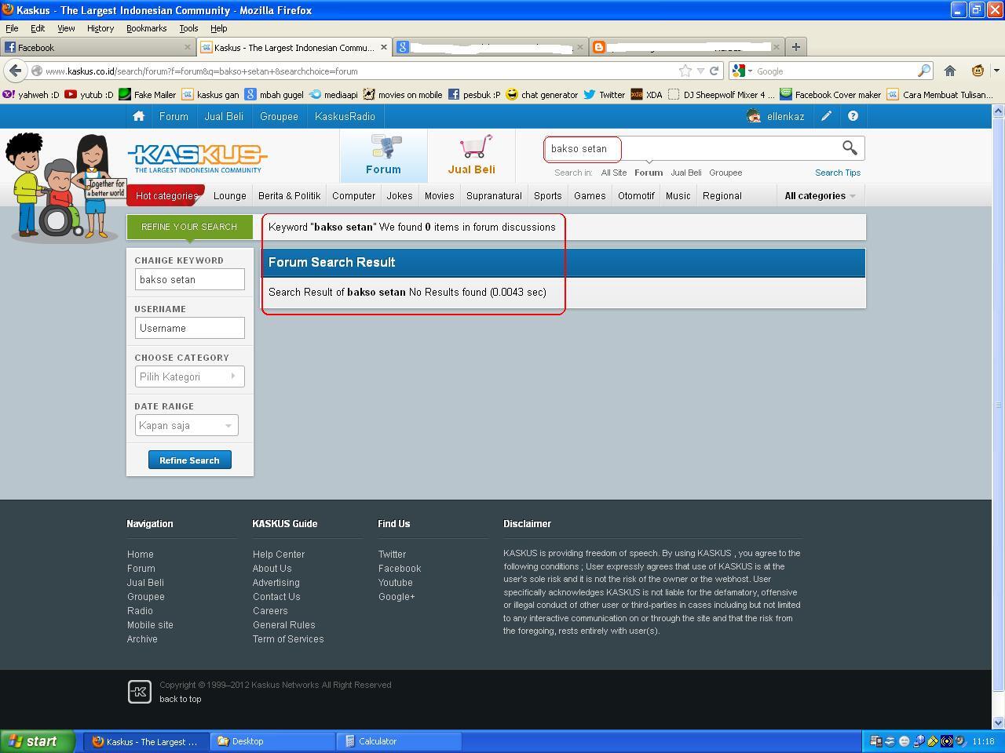Click the Google search bar magnifier
The height and width of the screenshot is (753, 1005).
[x=923, y=71]
